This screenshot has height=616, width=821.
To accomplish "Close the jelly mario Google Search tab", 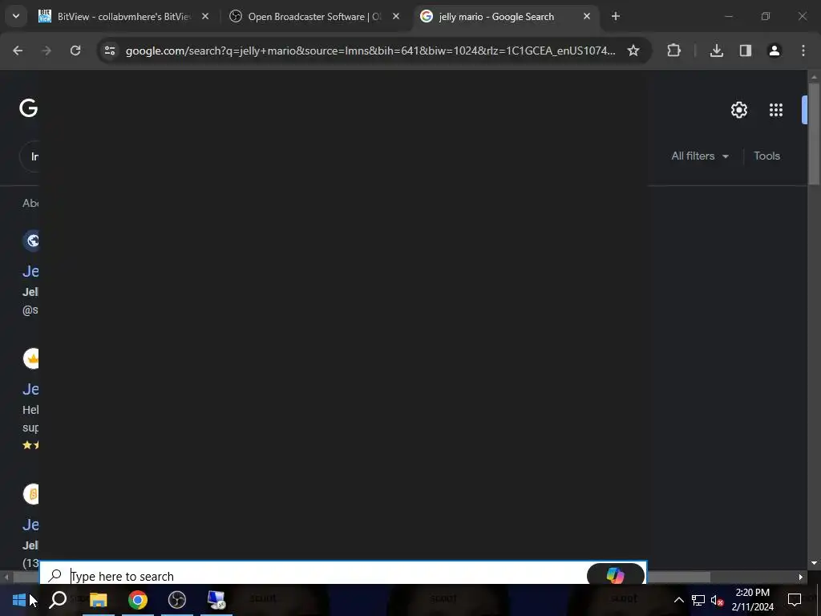I will (x=586, y=17).
